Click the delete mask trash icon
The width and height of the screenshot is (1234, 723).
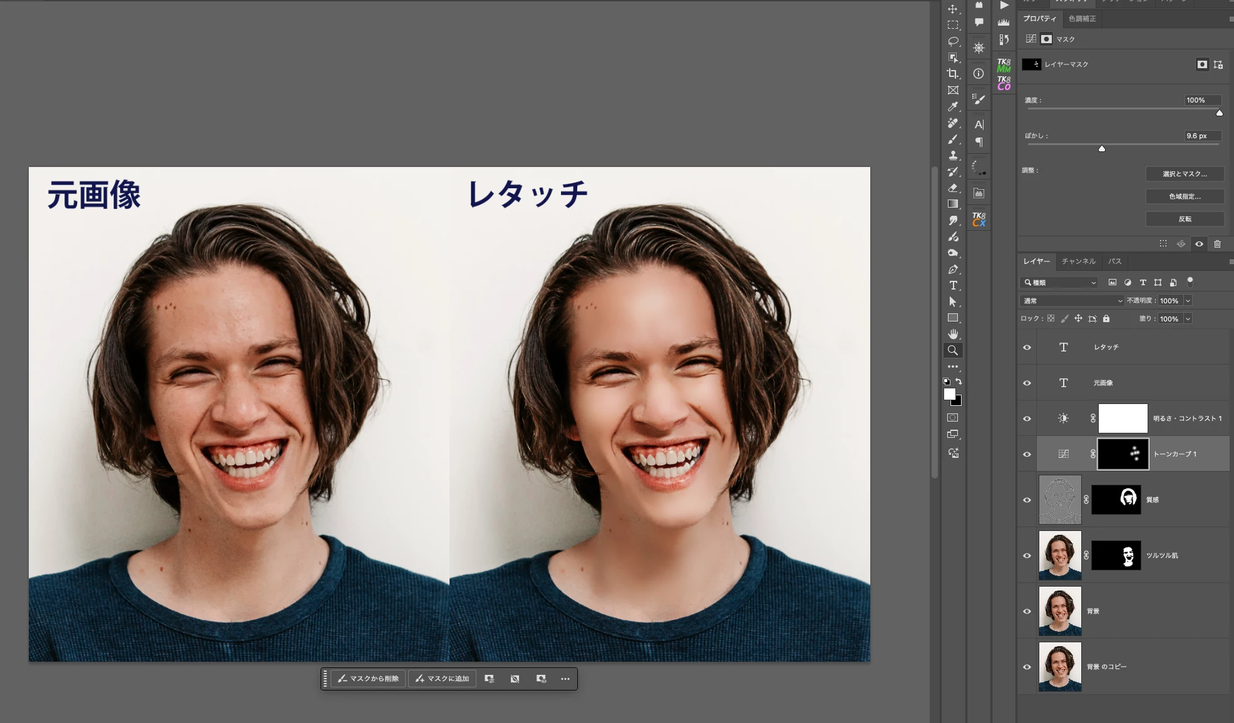tap(1217, 244)
